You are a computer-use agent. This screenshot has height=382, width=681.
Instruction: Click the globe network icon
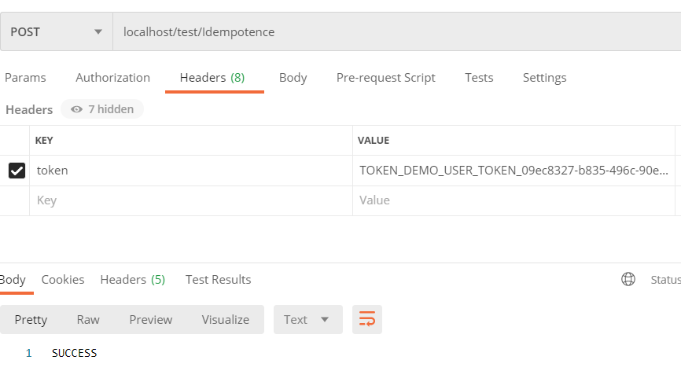628,279
